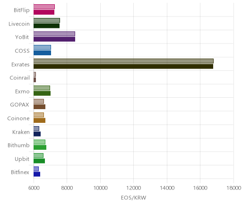Click the magenta BitFlip bar
The width and height of the screenshot is (242, 206).
pyautogui.click(x=44, y=12)
